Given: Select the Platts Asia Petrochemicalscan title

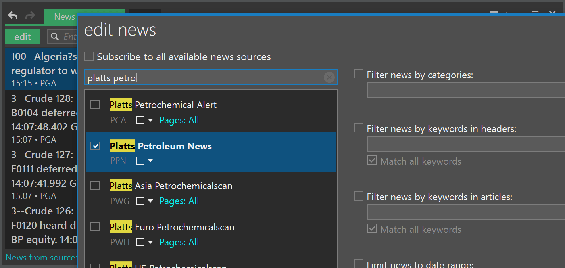Looking at the screenshot, I should (171, 186).
